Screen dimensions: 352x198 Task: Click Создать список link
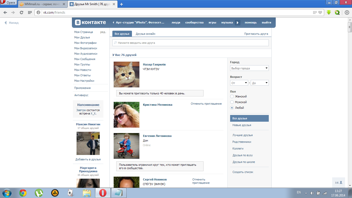pos(243,172)
